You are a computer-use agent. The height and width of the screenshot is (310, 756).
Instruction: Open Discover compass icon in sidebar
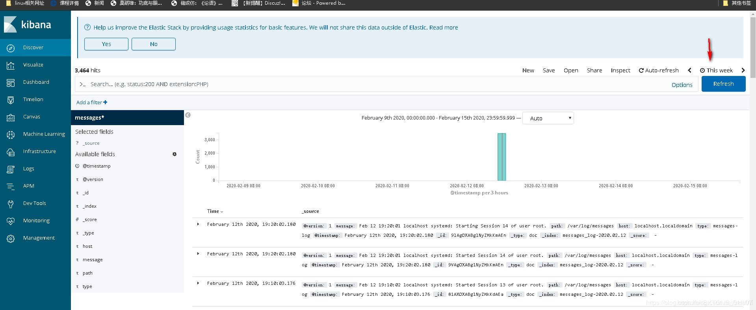(x=11, y=48)
